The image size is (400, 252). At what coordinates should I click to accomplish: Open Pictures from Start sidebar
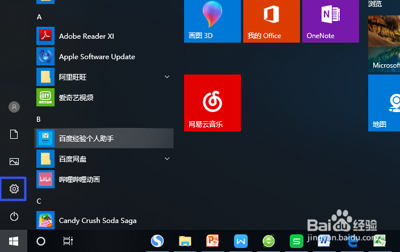click(x=14, y=162)
